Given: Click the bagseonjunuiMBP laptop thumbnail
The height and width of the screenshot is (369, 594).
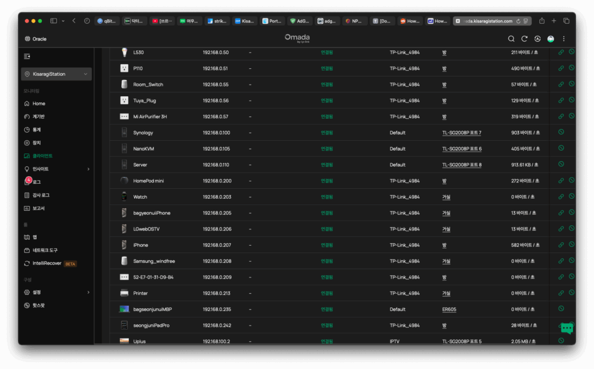Looking at the screenshot, I should pos(124,309).
